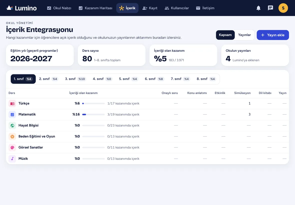
Task: Click the Müzik note icon
Action: point(12,159)
